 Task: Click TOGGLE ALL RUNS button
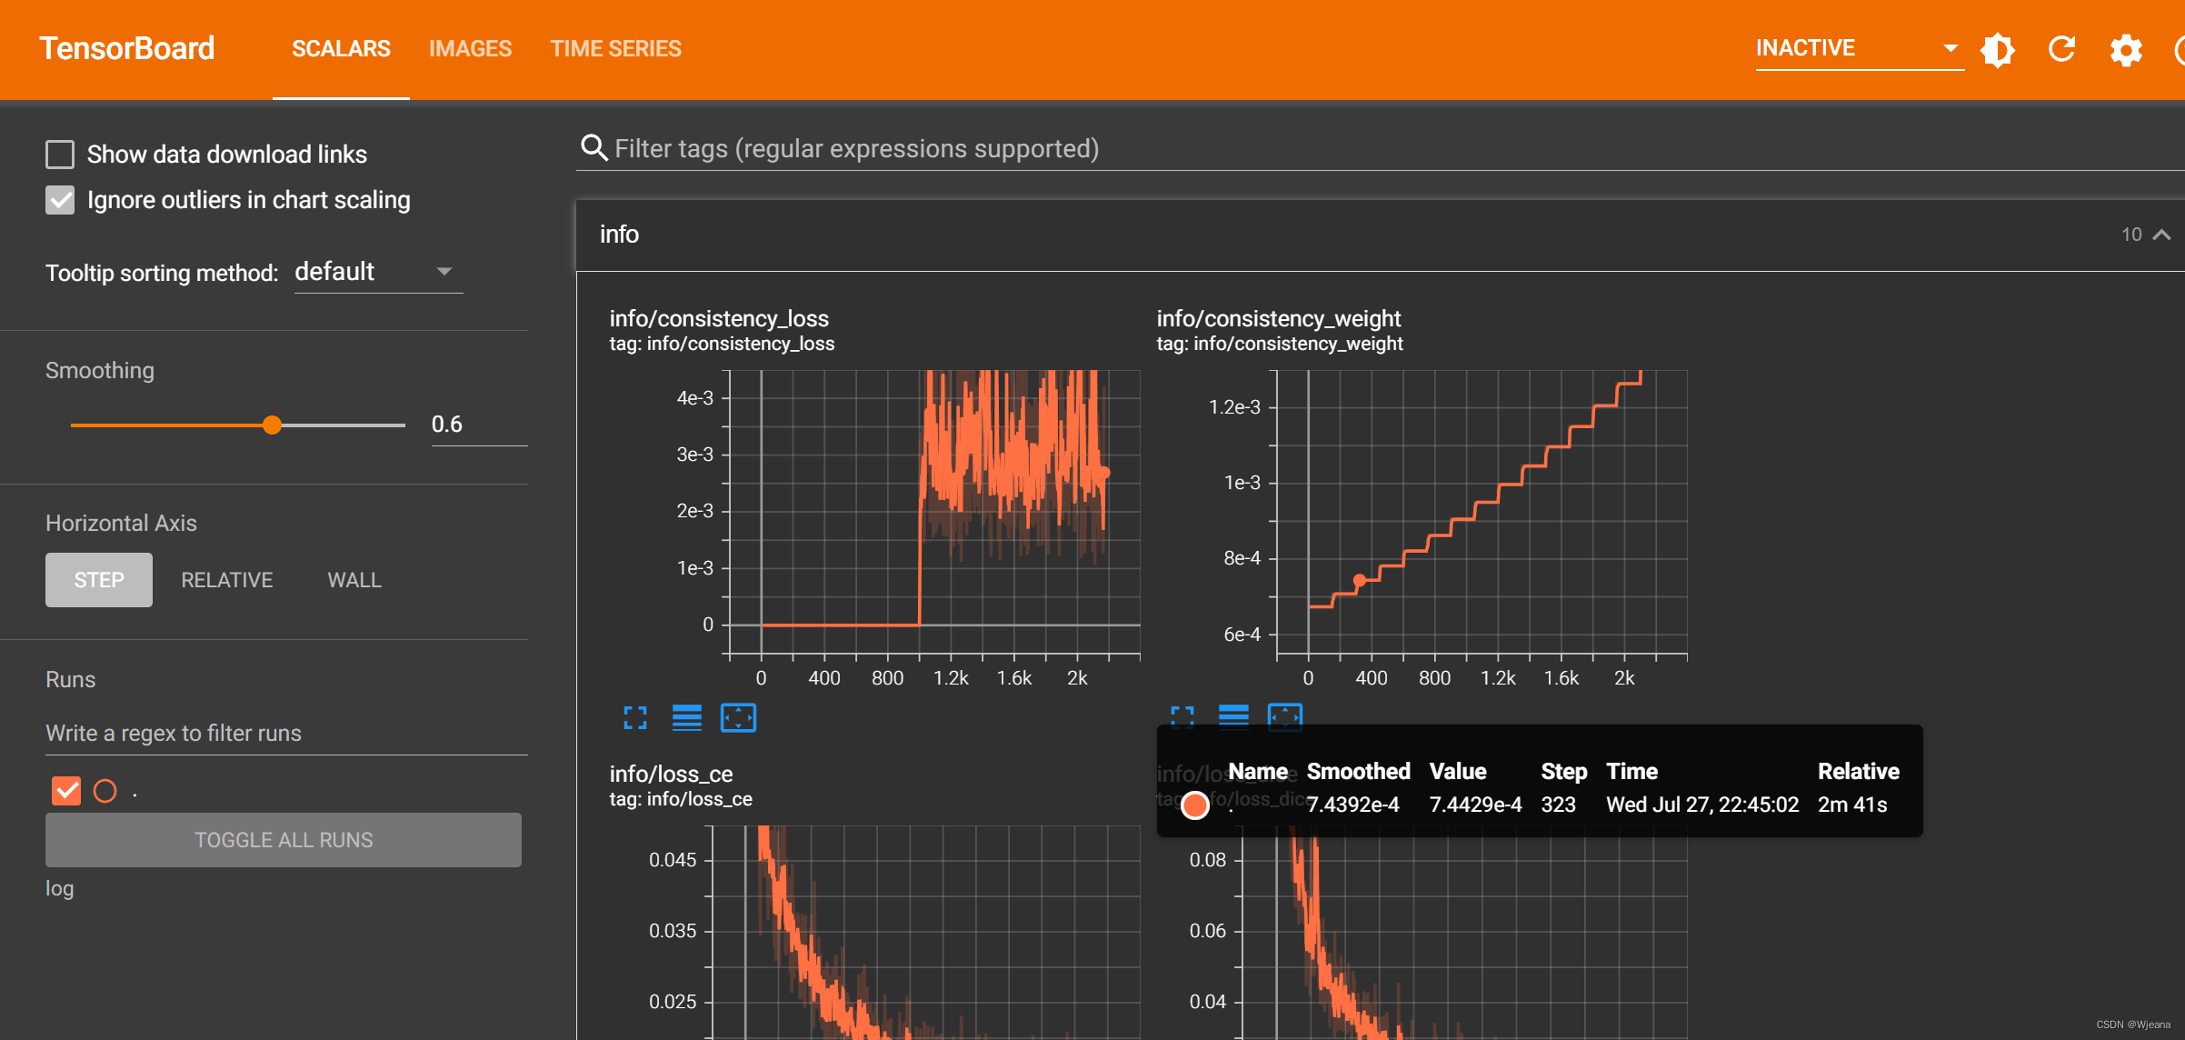[284, 840]
